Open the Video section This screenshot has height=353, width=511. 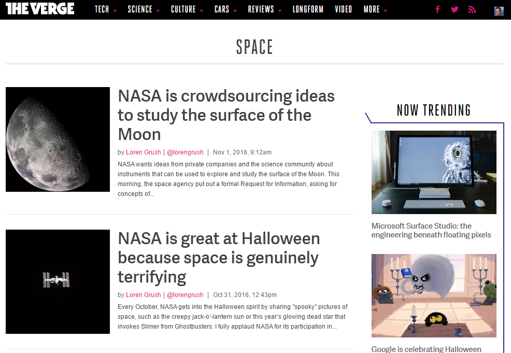(344, 9)
